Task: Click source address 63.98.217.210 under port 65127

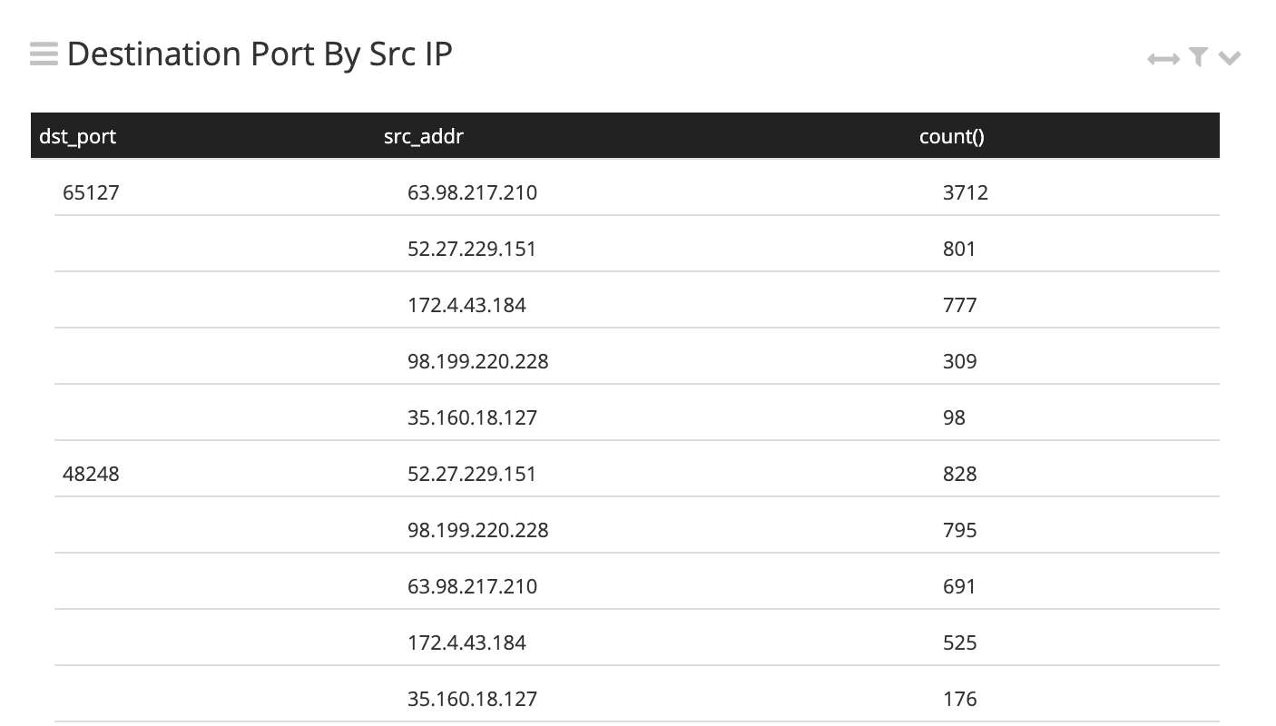Action: point(472,192)
